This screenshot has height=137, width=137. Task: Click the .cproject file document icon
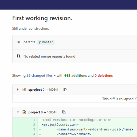pyautogui.click(x=24, y=90)
